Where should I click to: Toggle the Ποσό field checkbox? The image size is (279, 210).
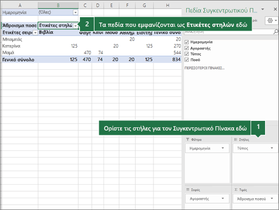tap(187, 60)
